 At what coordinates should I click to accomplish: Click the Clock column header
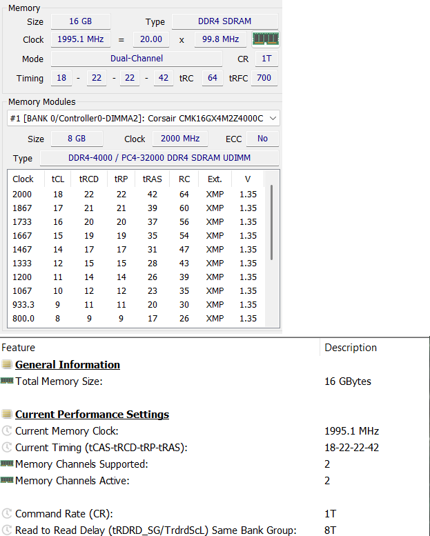pyautogui.click(x=23, y=179)
